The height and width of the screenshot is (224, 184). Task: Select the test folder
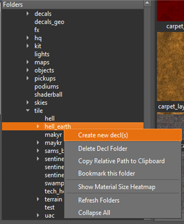pyautogui.click(x=50, y=207)
